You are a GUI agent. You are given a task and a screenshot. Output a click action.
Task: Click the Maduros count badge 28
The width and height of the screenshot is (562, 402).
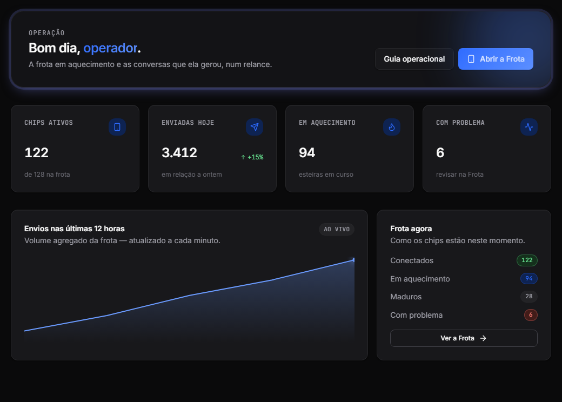click(528, 296)
